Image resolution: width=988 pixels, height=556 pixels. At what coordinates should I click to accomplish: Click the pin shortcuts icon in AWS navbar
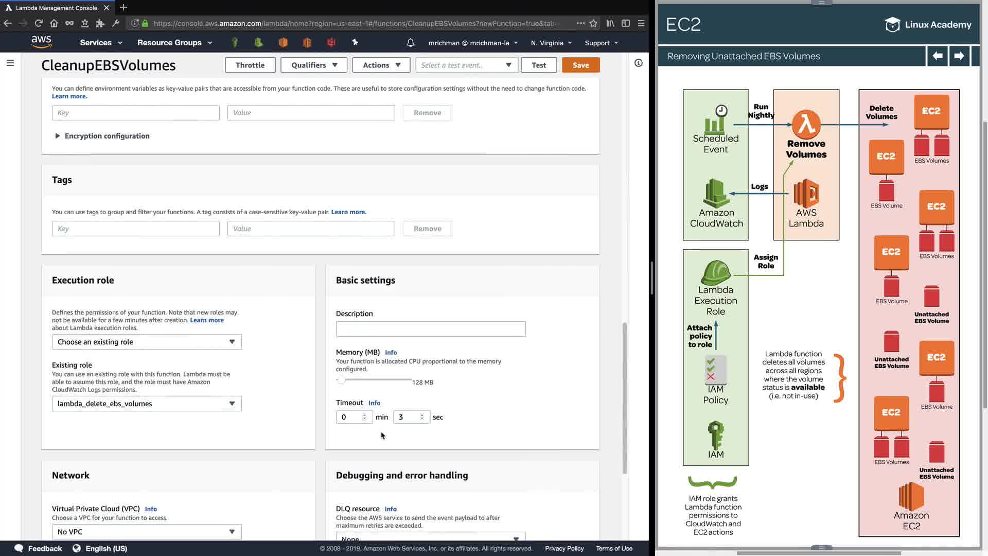pyautogui.click(x=355, y=43)
